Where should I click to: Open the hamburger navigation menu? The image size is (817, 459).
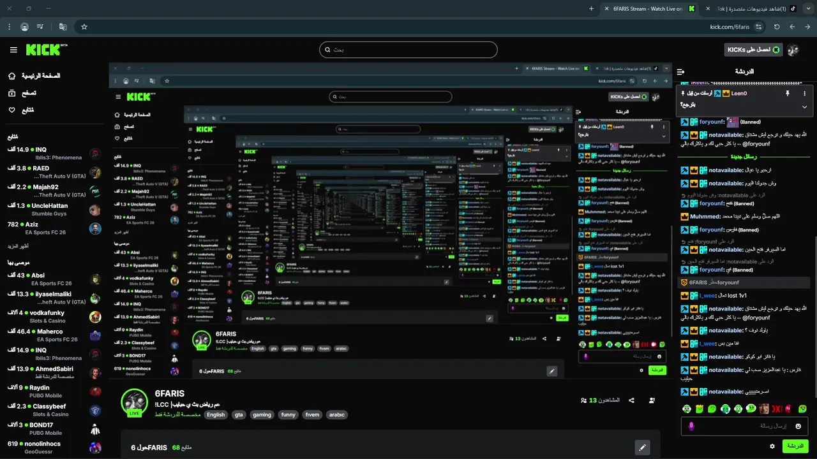tap(13, 50)
